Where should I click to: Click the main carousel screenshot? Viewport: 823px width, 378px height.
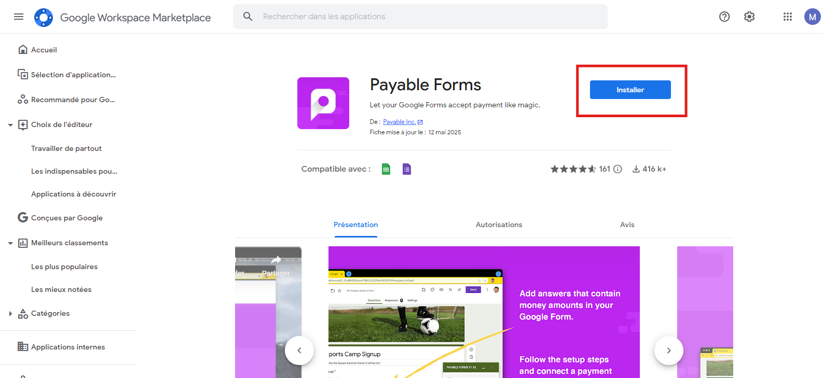484,312
